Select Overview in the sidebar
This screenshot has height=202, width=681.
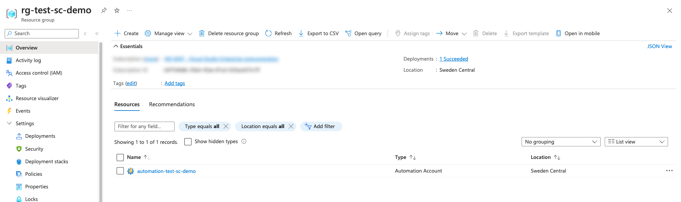49,48
